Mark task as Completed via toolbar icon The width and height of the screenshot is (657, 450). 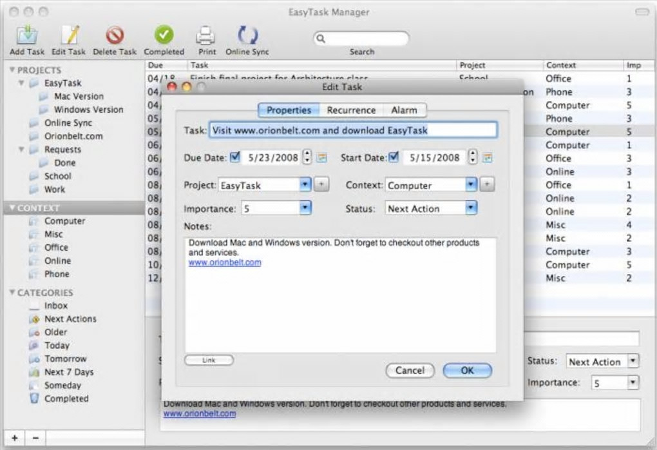point(164,34)
